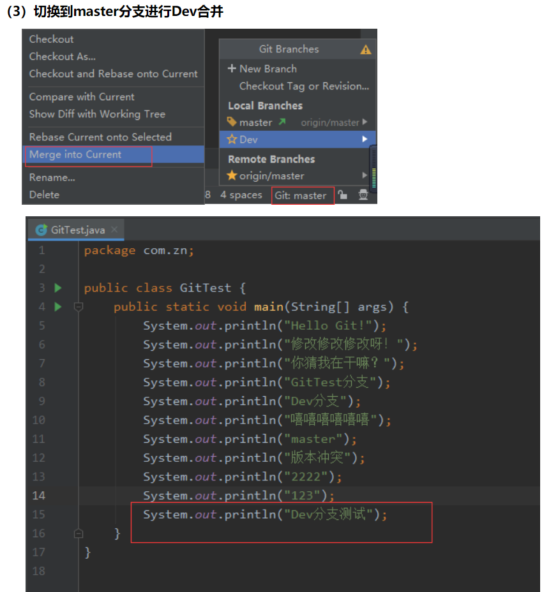The image size is (551, 592).
Task: Close the GitTest.java editor tab
Action: [114, 229]
